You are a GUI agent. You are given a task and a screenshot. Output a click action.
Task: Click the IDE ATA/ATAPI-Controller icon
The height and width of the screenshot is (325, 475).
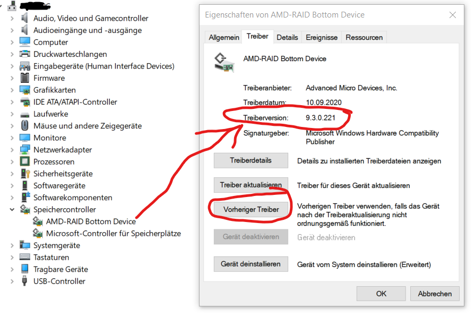[x=24, y=102]
